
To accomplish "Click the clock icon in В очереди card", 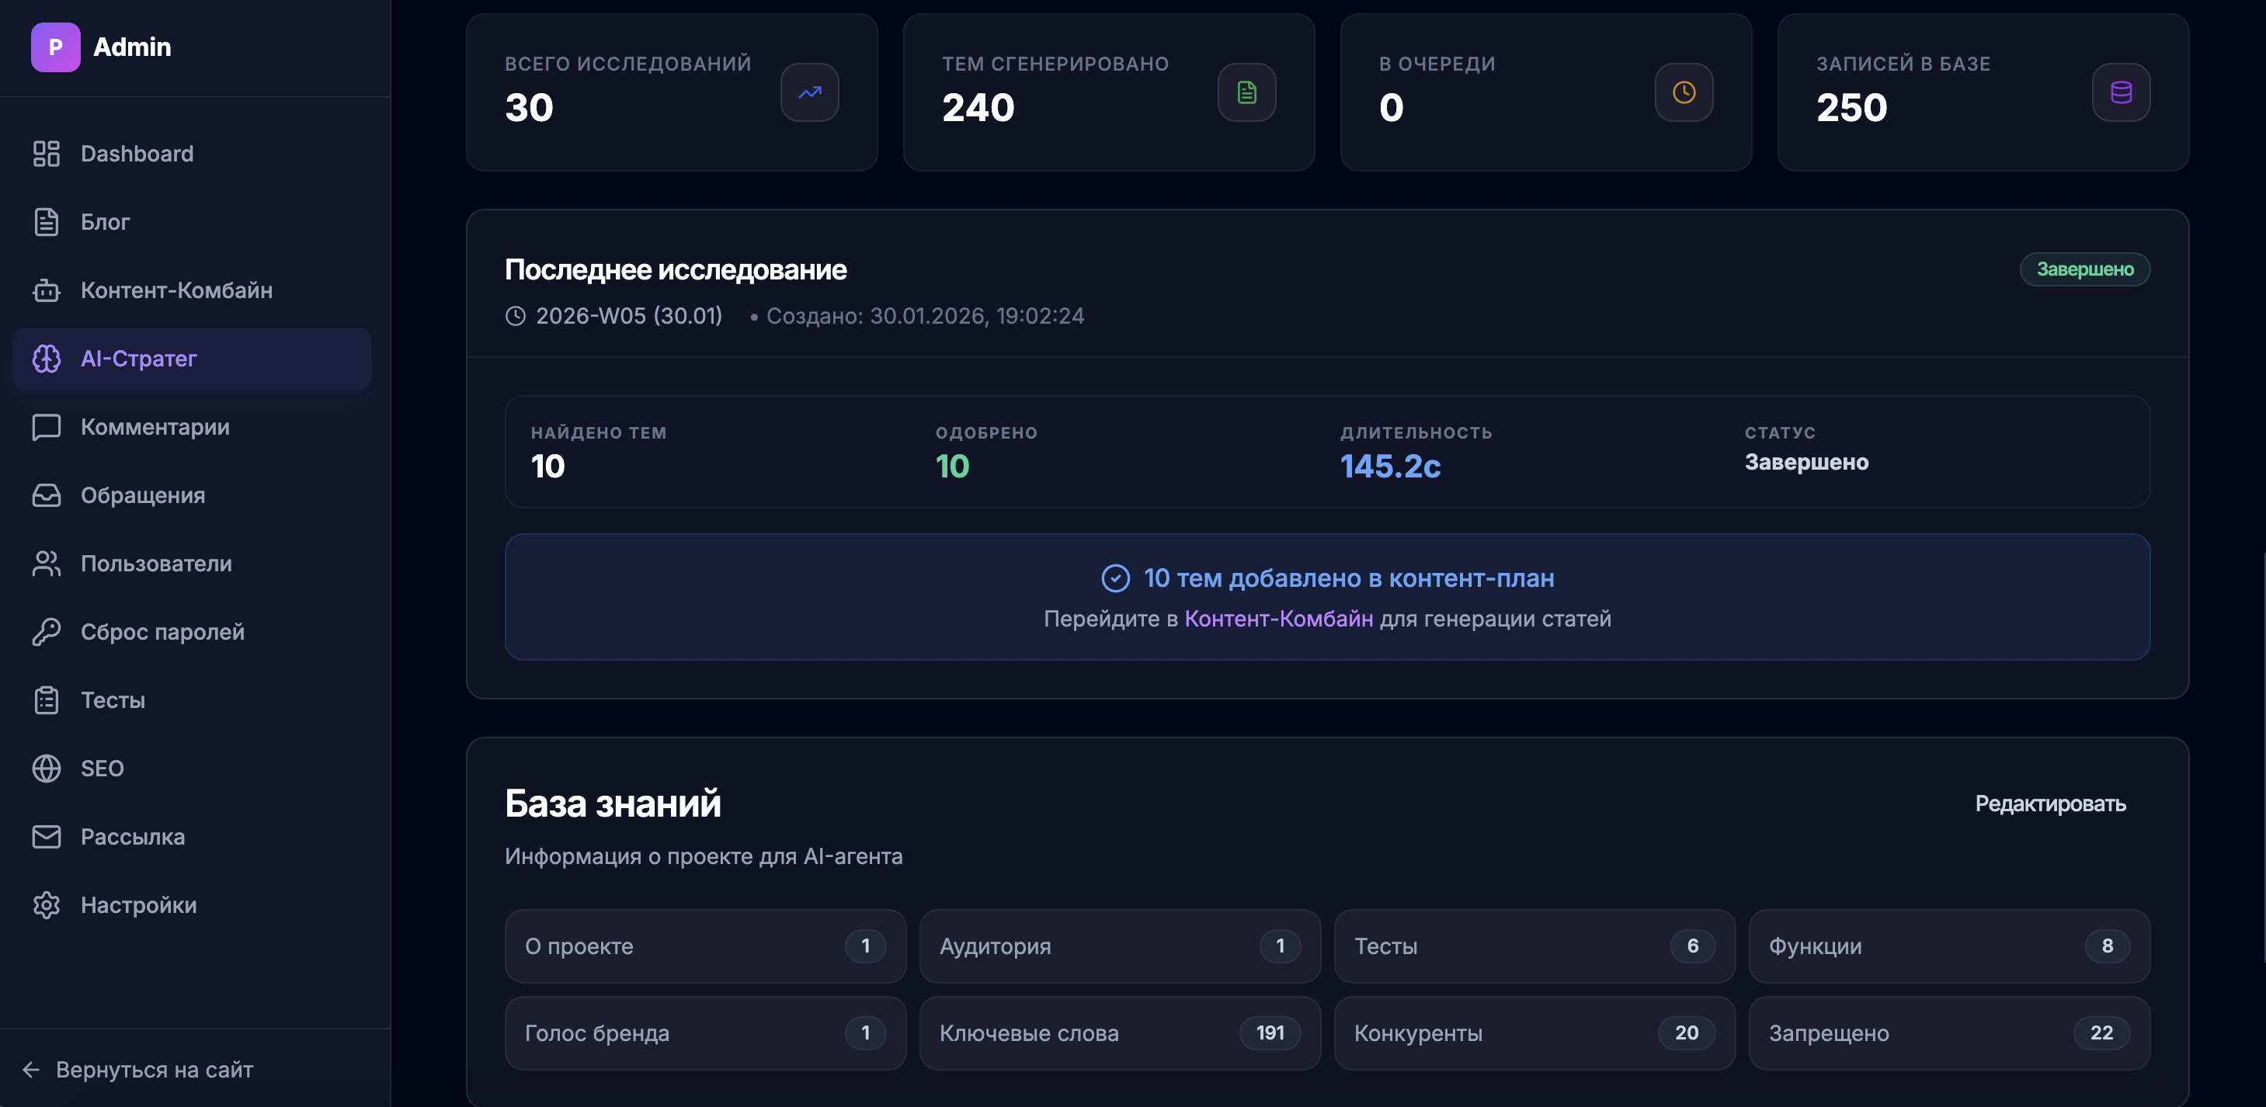I will (x=1684, y=92).
